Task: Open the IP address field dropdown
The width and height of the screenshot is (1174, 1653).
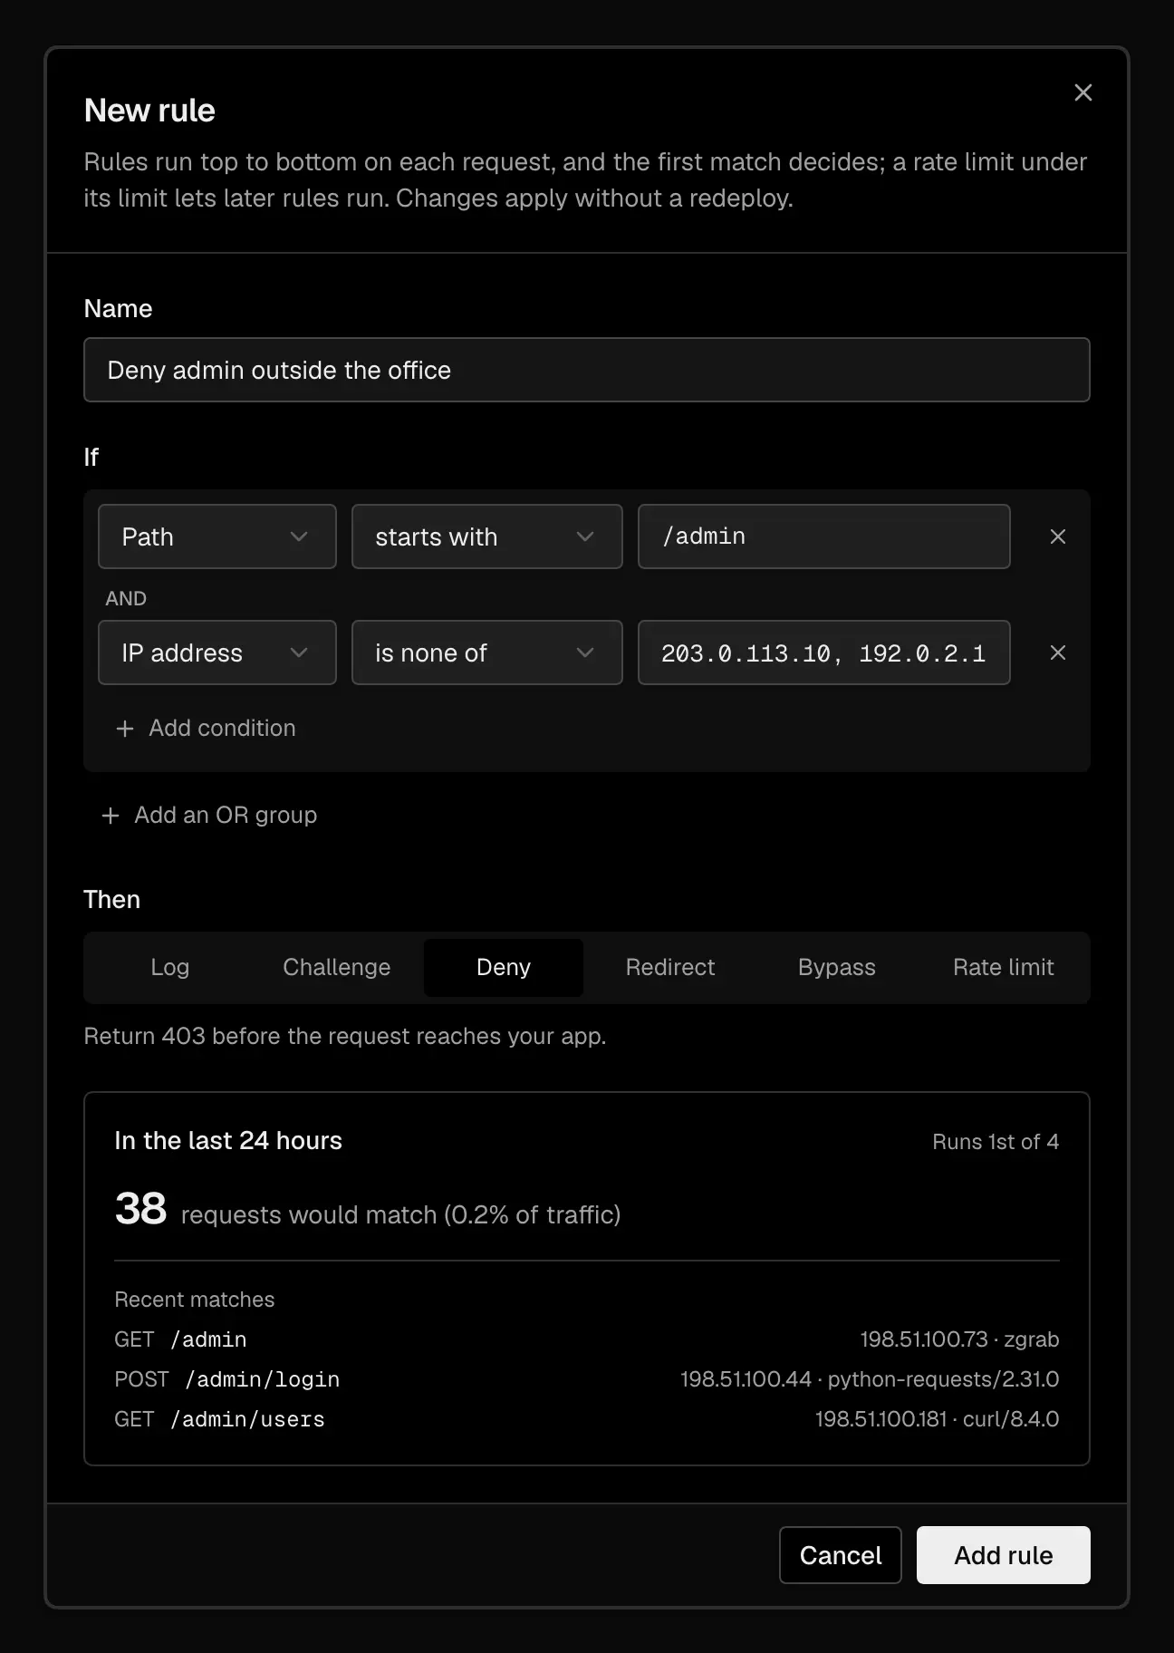Action: 217,652
